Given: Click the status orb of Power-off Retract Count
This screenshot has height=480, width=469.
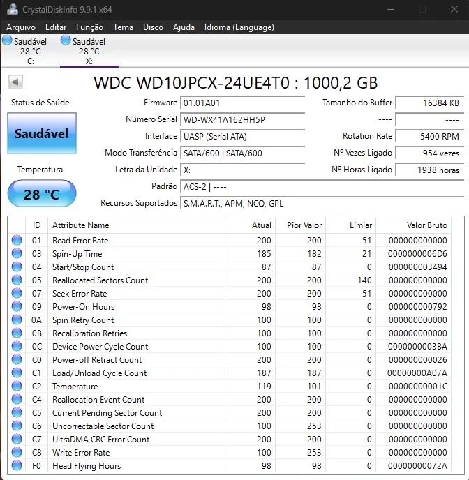Looking at the screenshot, I should [x=17, y=360].
